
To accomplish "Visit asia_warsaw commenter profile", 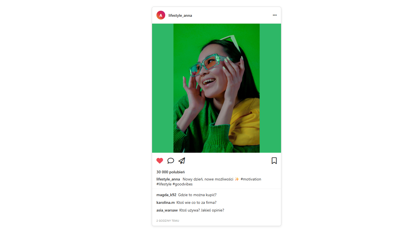I will pos(167,210).
